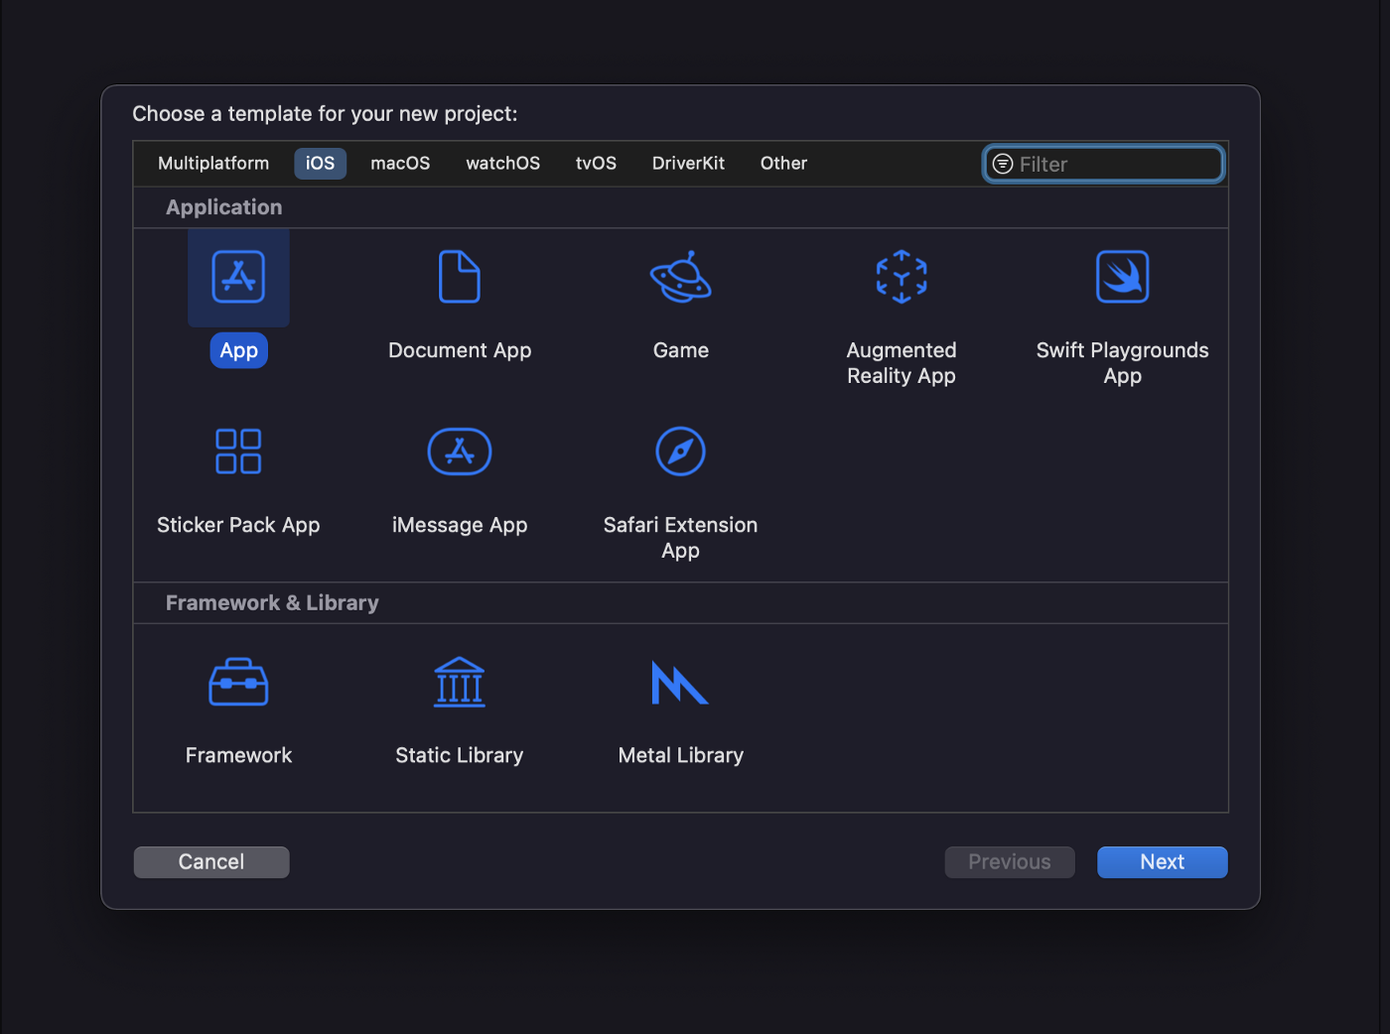Click the Framework & Library section header
The width and height of the screenshot is (1390, 1034).
coord(272,603)
